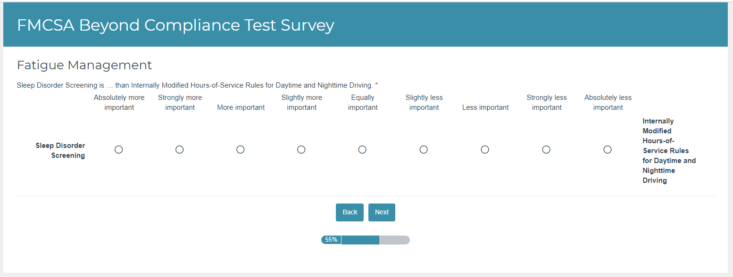Select the "Strongly less important" radio button
Viewport: 733px width, 277px height.
coord(546,149)
